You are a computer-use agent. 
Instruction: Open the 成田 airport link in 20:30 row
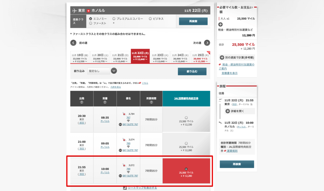pos(82,123)
